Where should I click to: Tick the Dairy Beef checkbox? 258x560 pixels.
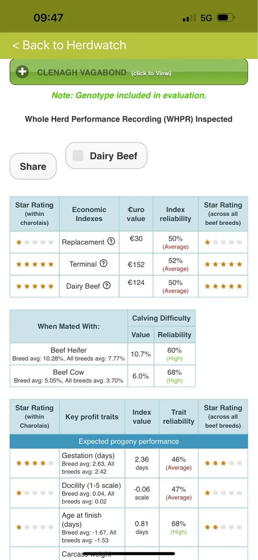(x=79, y=155)
